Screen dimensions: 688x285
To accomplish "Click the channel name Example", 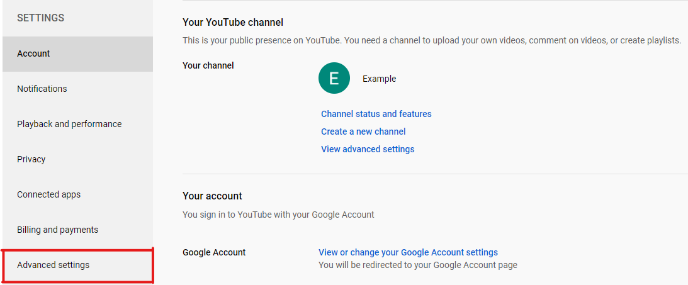I will tap(379, 79).
